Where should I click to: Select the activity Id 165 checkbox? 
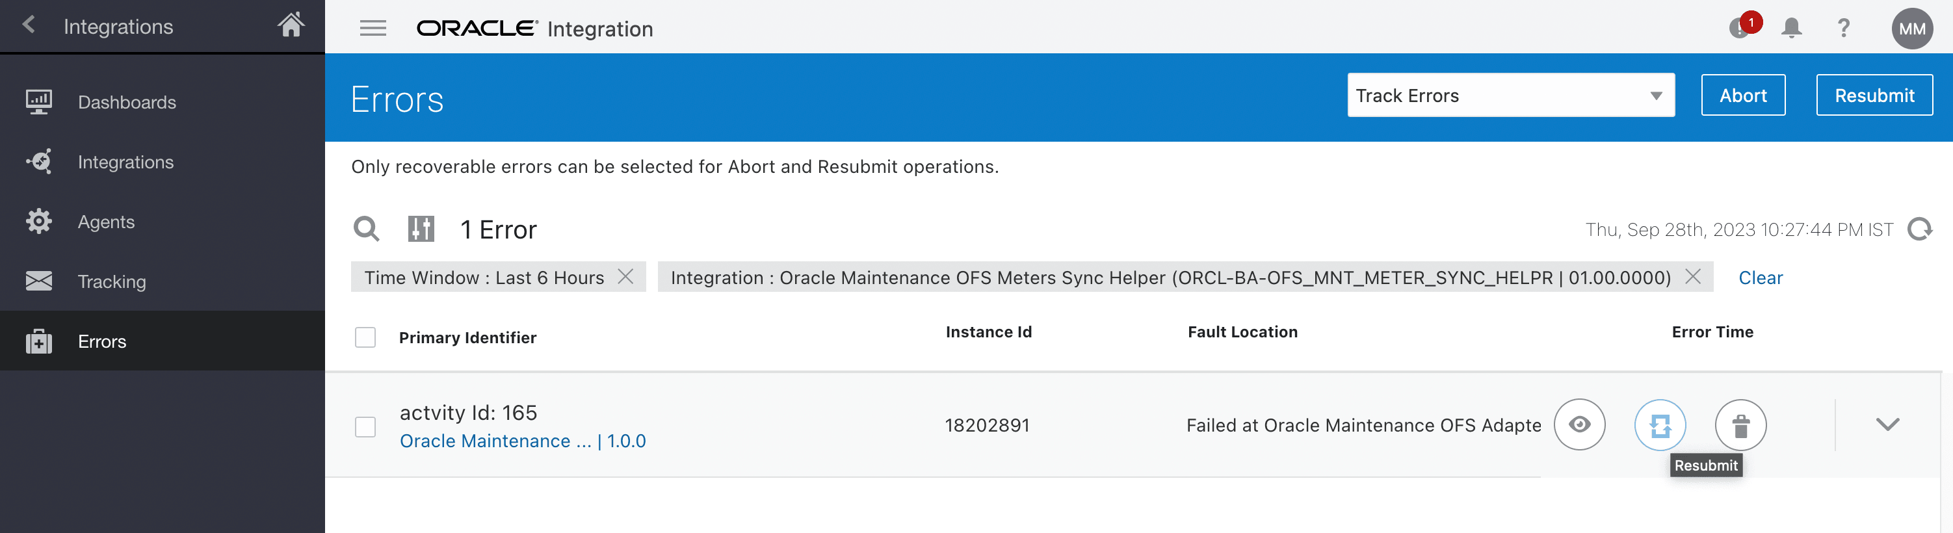coord(365,427)
